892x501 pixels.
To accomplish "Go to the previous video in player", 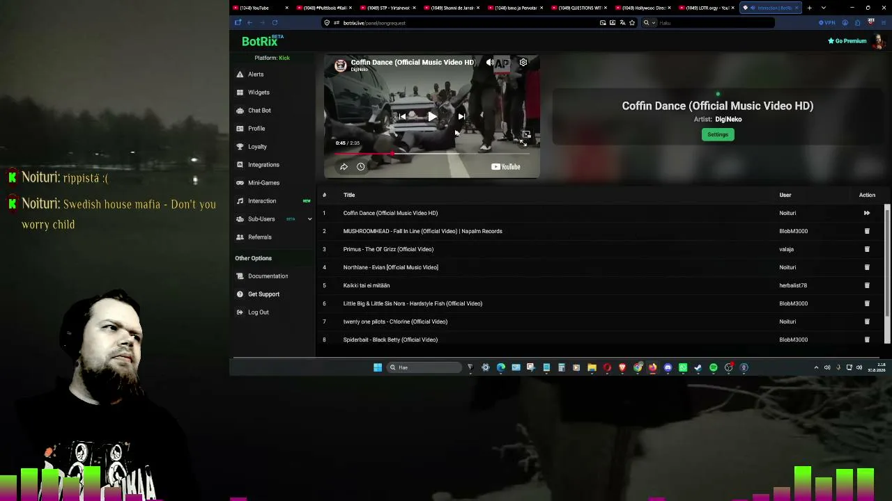I will pos(402,117).
